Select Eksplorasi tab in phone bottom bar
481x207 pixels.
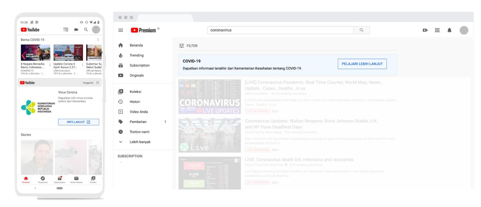[42, 179]
